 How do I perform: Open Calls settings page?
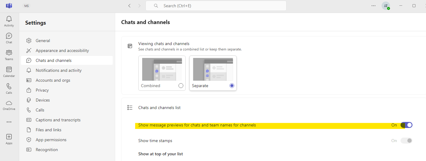click(67, 110)
